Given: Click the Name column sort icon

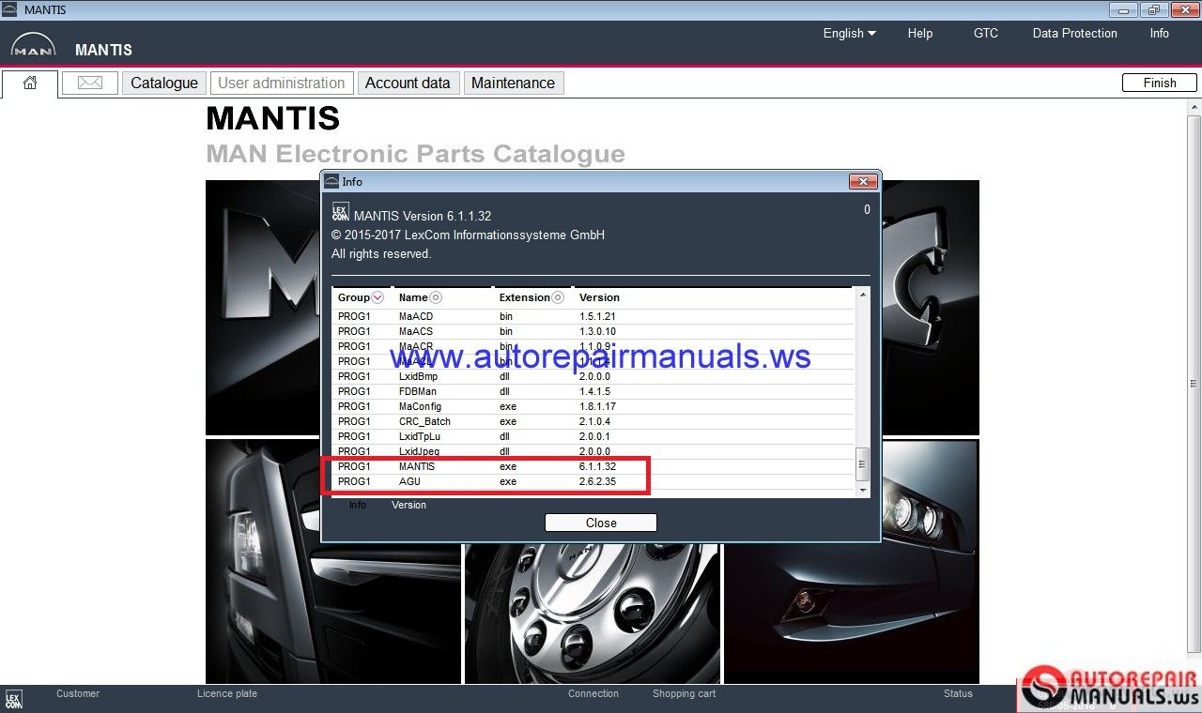Looking at the screenshot, I should point(436,297).
